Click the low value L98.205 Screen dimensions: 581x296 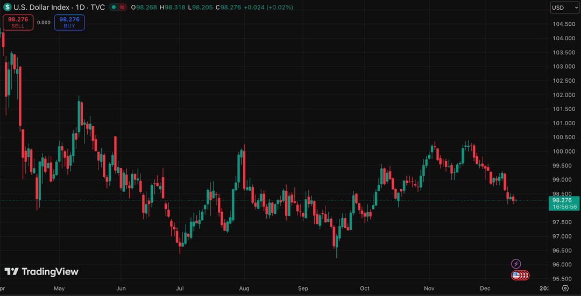coord(200,8)
